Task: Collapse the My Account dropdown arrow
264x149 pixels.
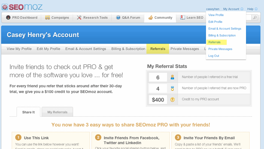Action: pos(242,9)
